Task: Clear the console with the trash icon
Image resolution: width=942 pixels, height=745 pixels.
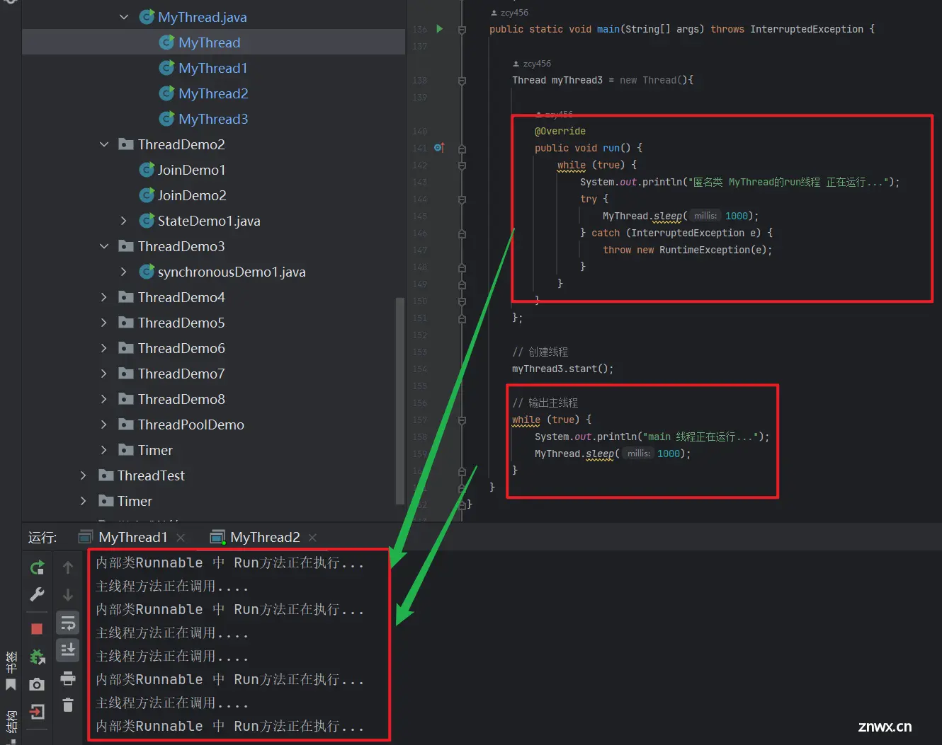Action: (x=68, y=705)
